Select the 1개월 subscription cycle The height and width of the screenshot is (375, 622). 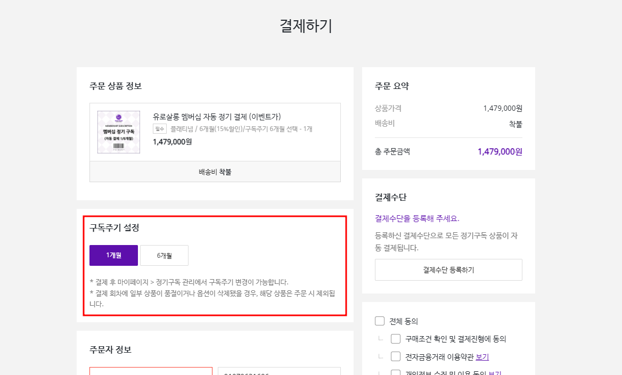coord(113,255)
